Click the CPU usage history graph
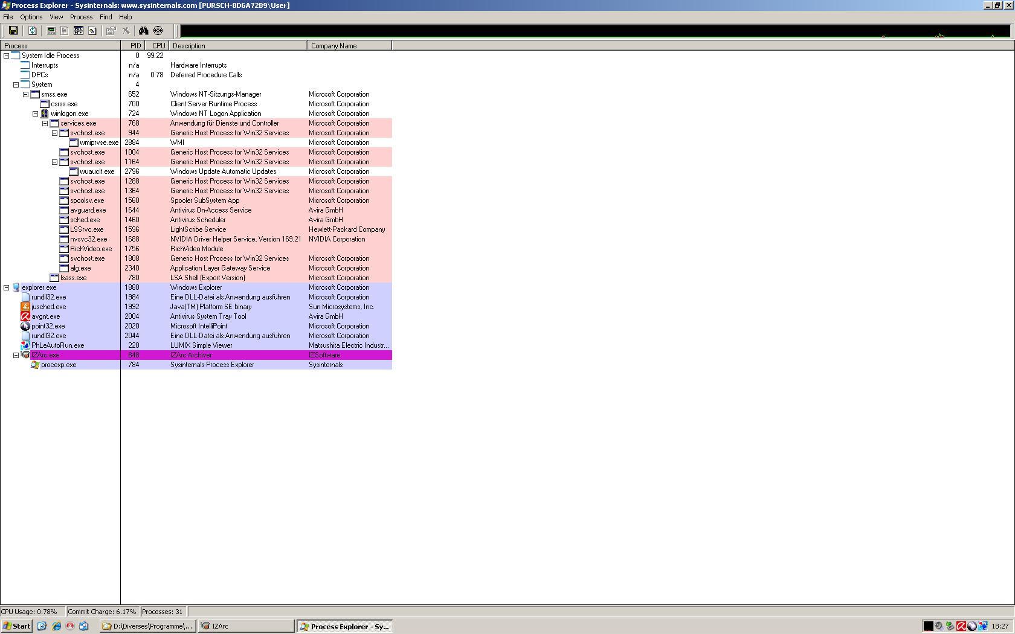Screen dimensions: 1015x634 [x=595, y=31]
